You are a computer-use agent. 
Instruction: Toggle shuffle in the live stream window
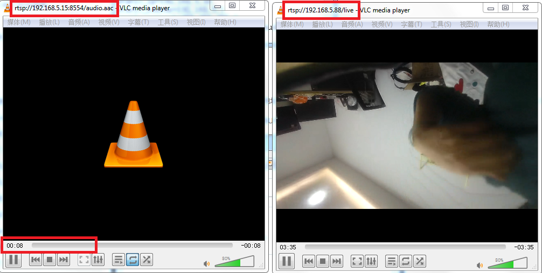pos(420,261)
